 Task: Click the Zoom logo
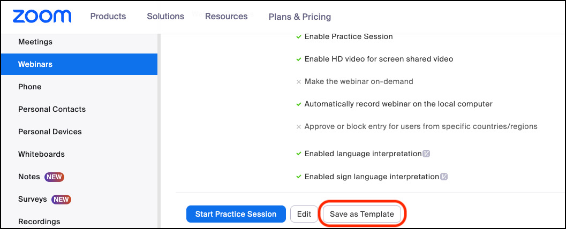point(42,17)
